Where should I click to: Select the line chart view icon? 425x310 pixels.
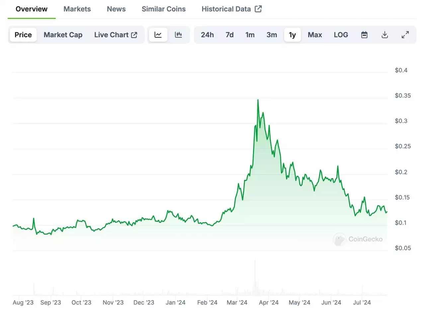(158, 35)
